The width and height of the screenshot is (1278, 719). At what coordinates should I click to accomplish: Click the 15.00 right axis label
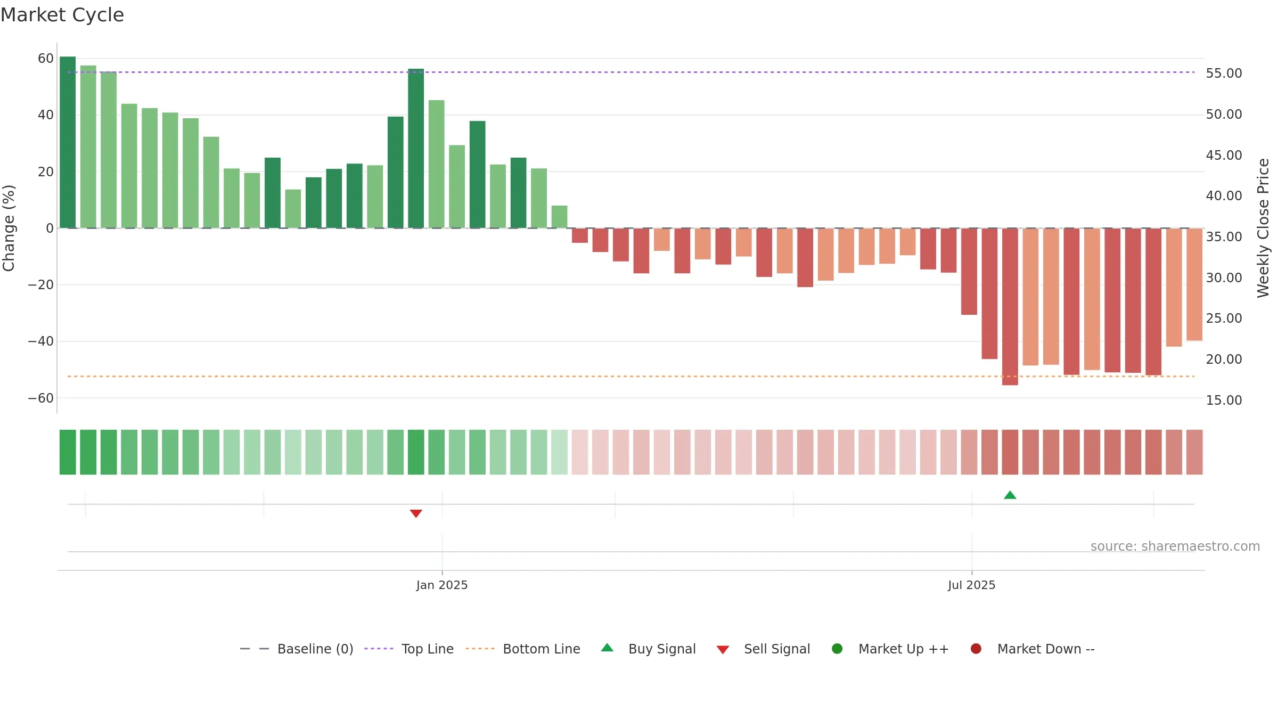[1224, 401]
